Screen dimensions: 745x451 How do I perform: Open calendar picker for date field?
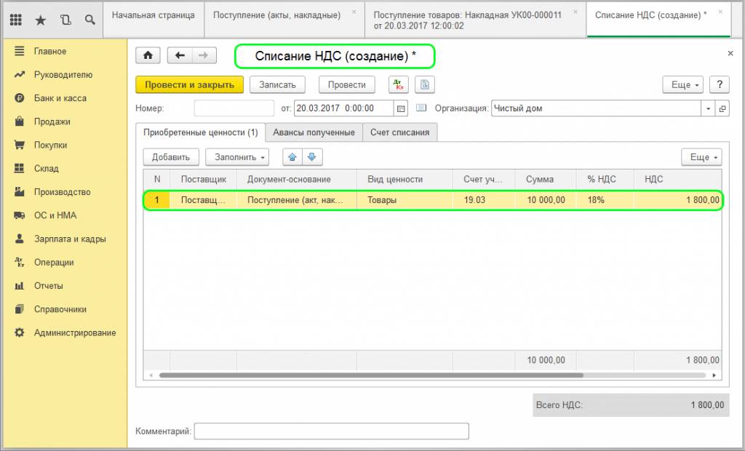(401, 108)
